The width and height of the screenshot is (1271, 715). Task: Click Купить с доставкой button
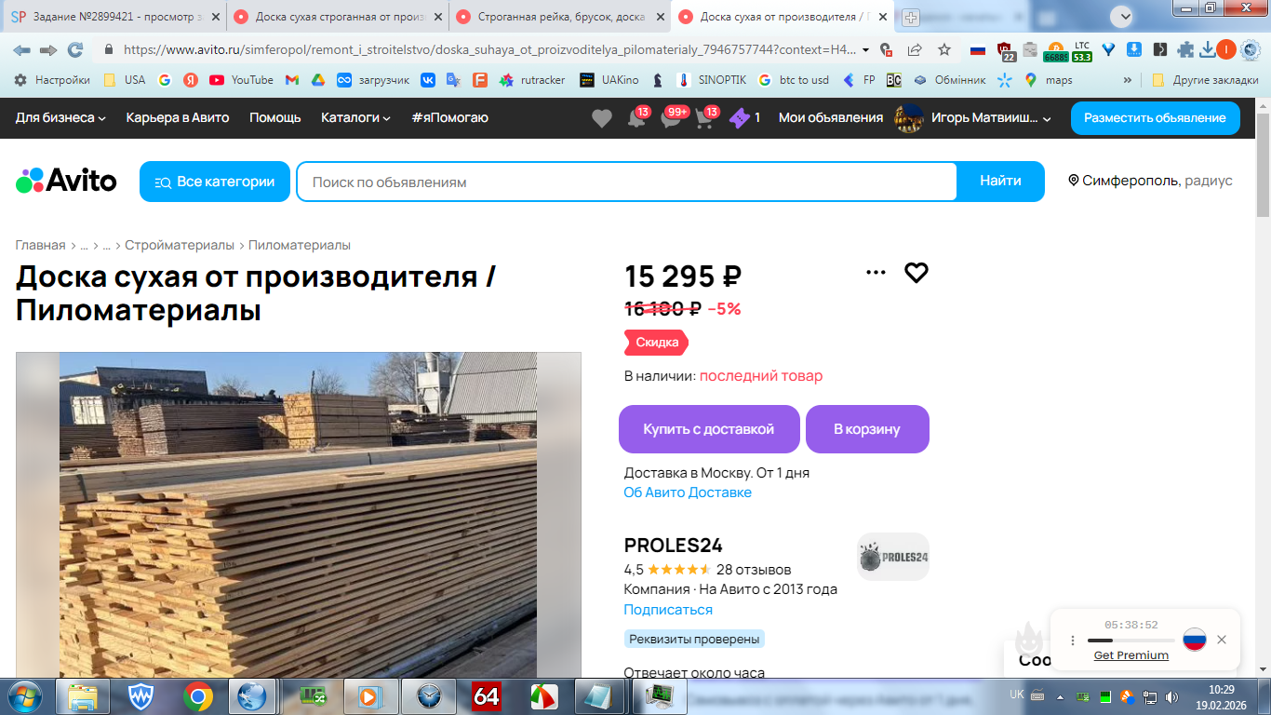pos(709,429)
